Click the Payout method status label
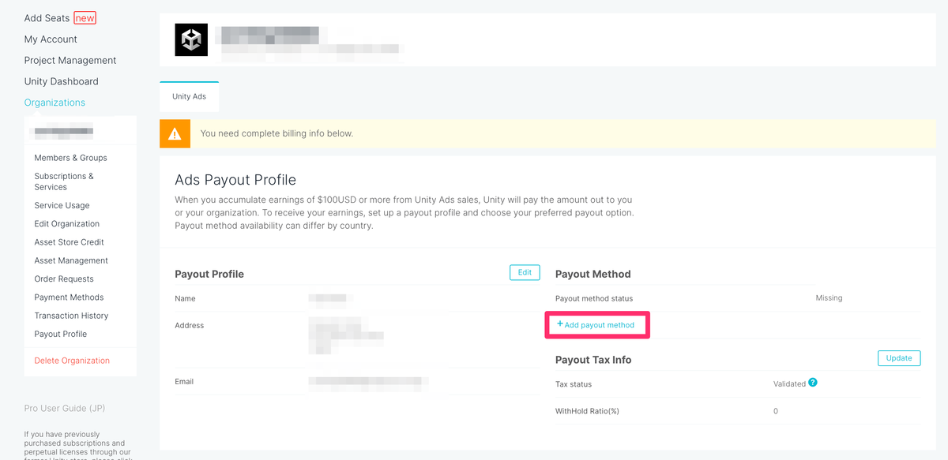This screenshot has width=948, height=460. tap(594, 298)
